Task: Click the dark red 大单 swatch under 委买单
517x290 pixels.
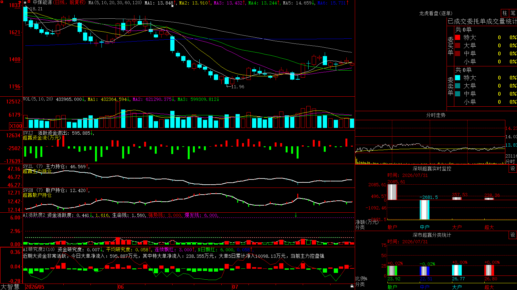Action: point(458,45)
